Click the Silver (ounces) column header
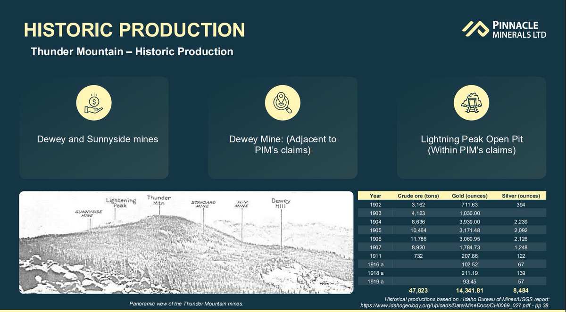566x312 pixels. point(520,196)
